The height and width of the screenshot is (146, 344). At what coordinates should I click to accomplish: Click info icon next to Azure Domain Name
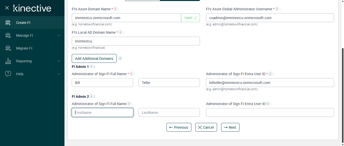(115, 9)
